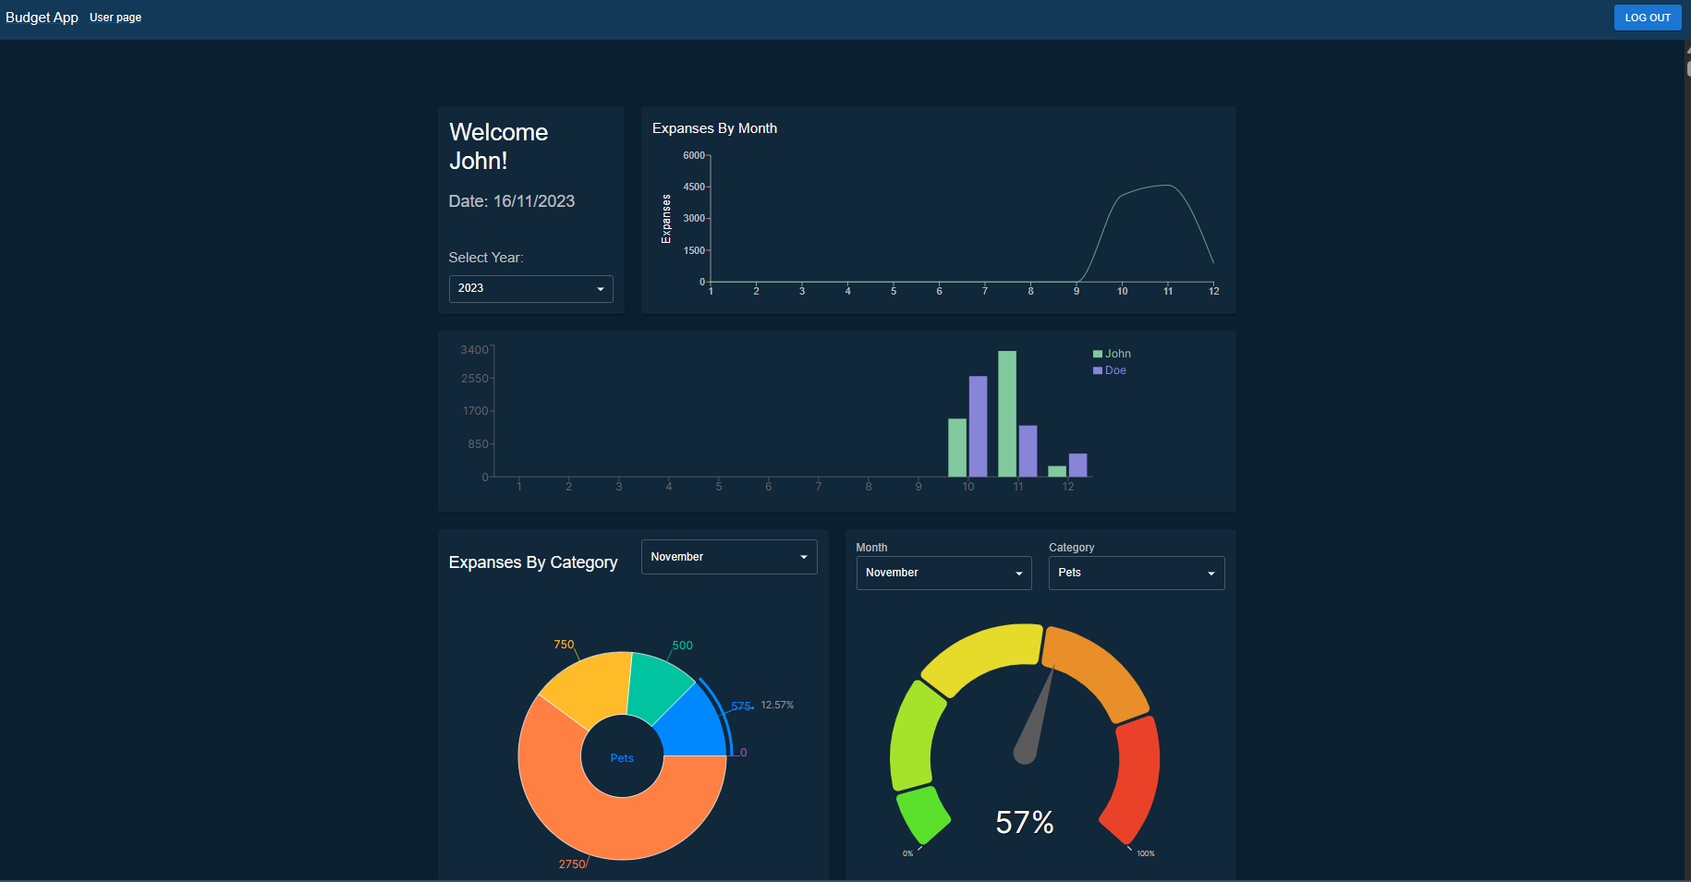The image size is (1691, 882).
Task: Click the Expanses By Month title
Action: 714,128
